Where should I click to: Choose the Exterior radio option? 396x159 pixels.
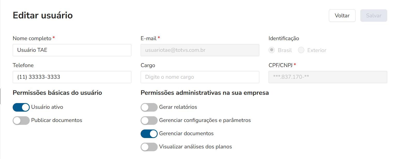[x=301, y=50]
